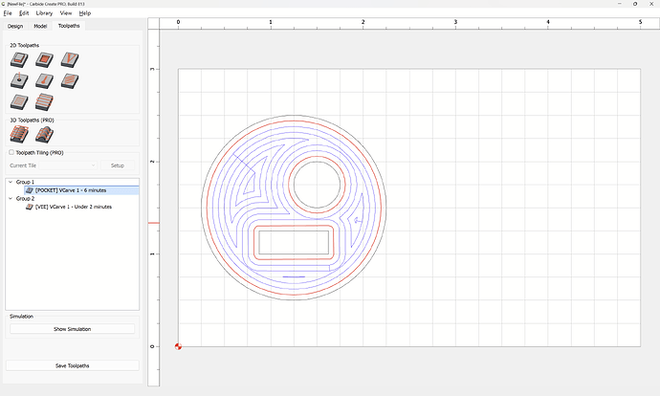
Task: Select the stacked-layers toolpath icon in third row
Action: point(45,101)
